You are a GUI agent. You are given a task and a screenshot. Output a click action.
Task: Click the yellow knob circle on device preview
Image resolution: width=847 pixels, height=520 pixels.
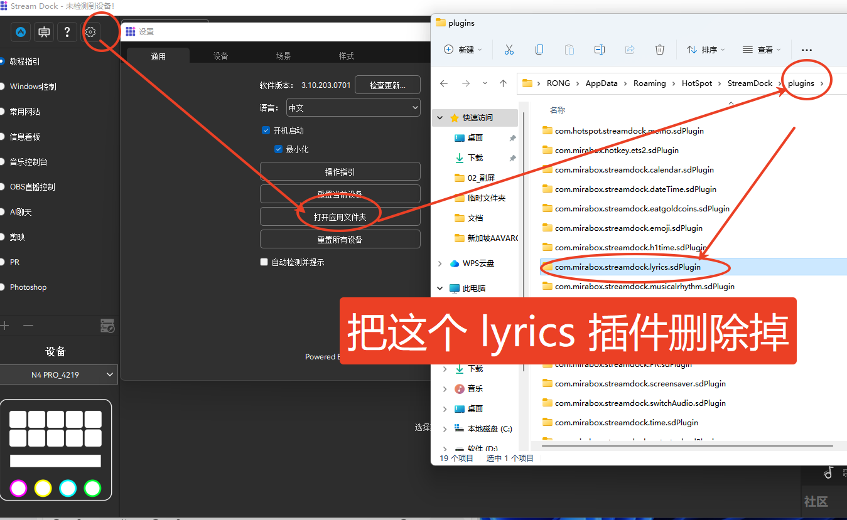point(43,488)
